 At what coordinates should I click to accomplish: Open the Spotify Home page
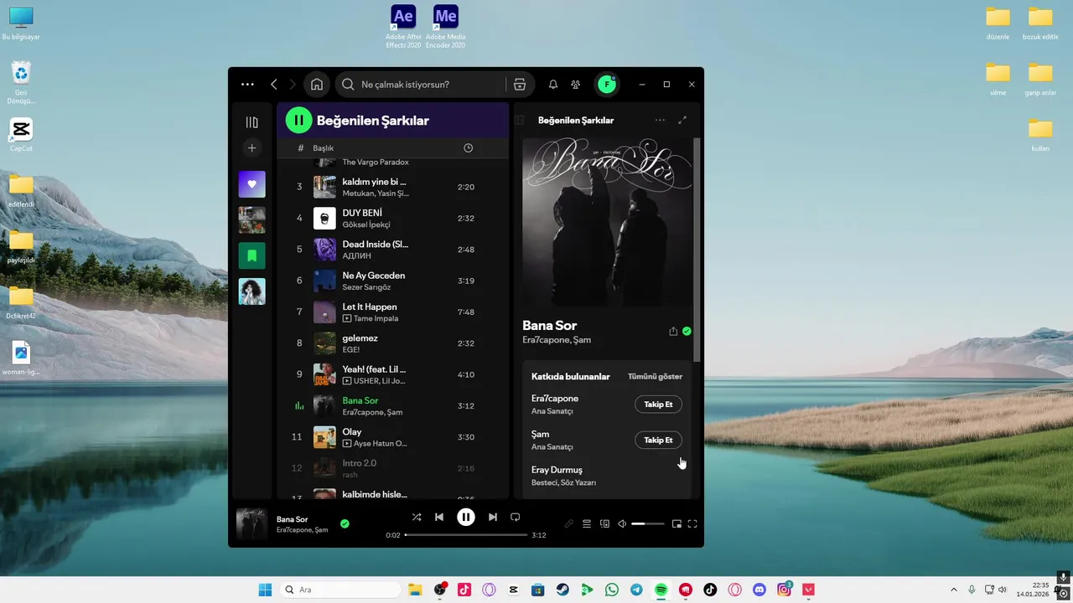tap(317, 85)
